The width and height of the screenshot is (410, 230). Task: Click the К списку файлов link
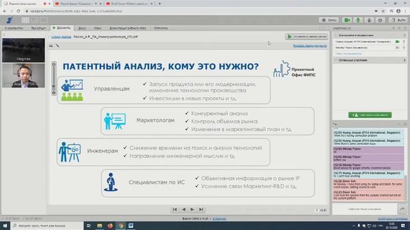pos(61,37)
